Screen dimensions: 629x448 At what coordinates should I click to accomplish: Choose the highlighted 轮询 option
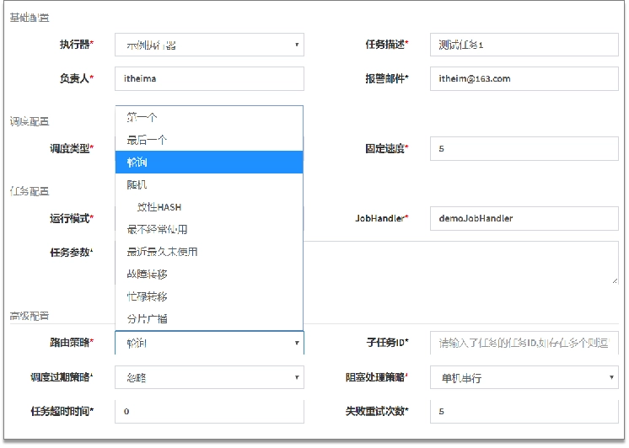[x=209, y=163]
